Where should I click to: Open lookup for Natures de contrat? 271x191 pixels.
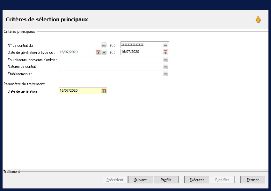pos(166,67)
